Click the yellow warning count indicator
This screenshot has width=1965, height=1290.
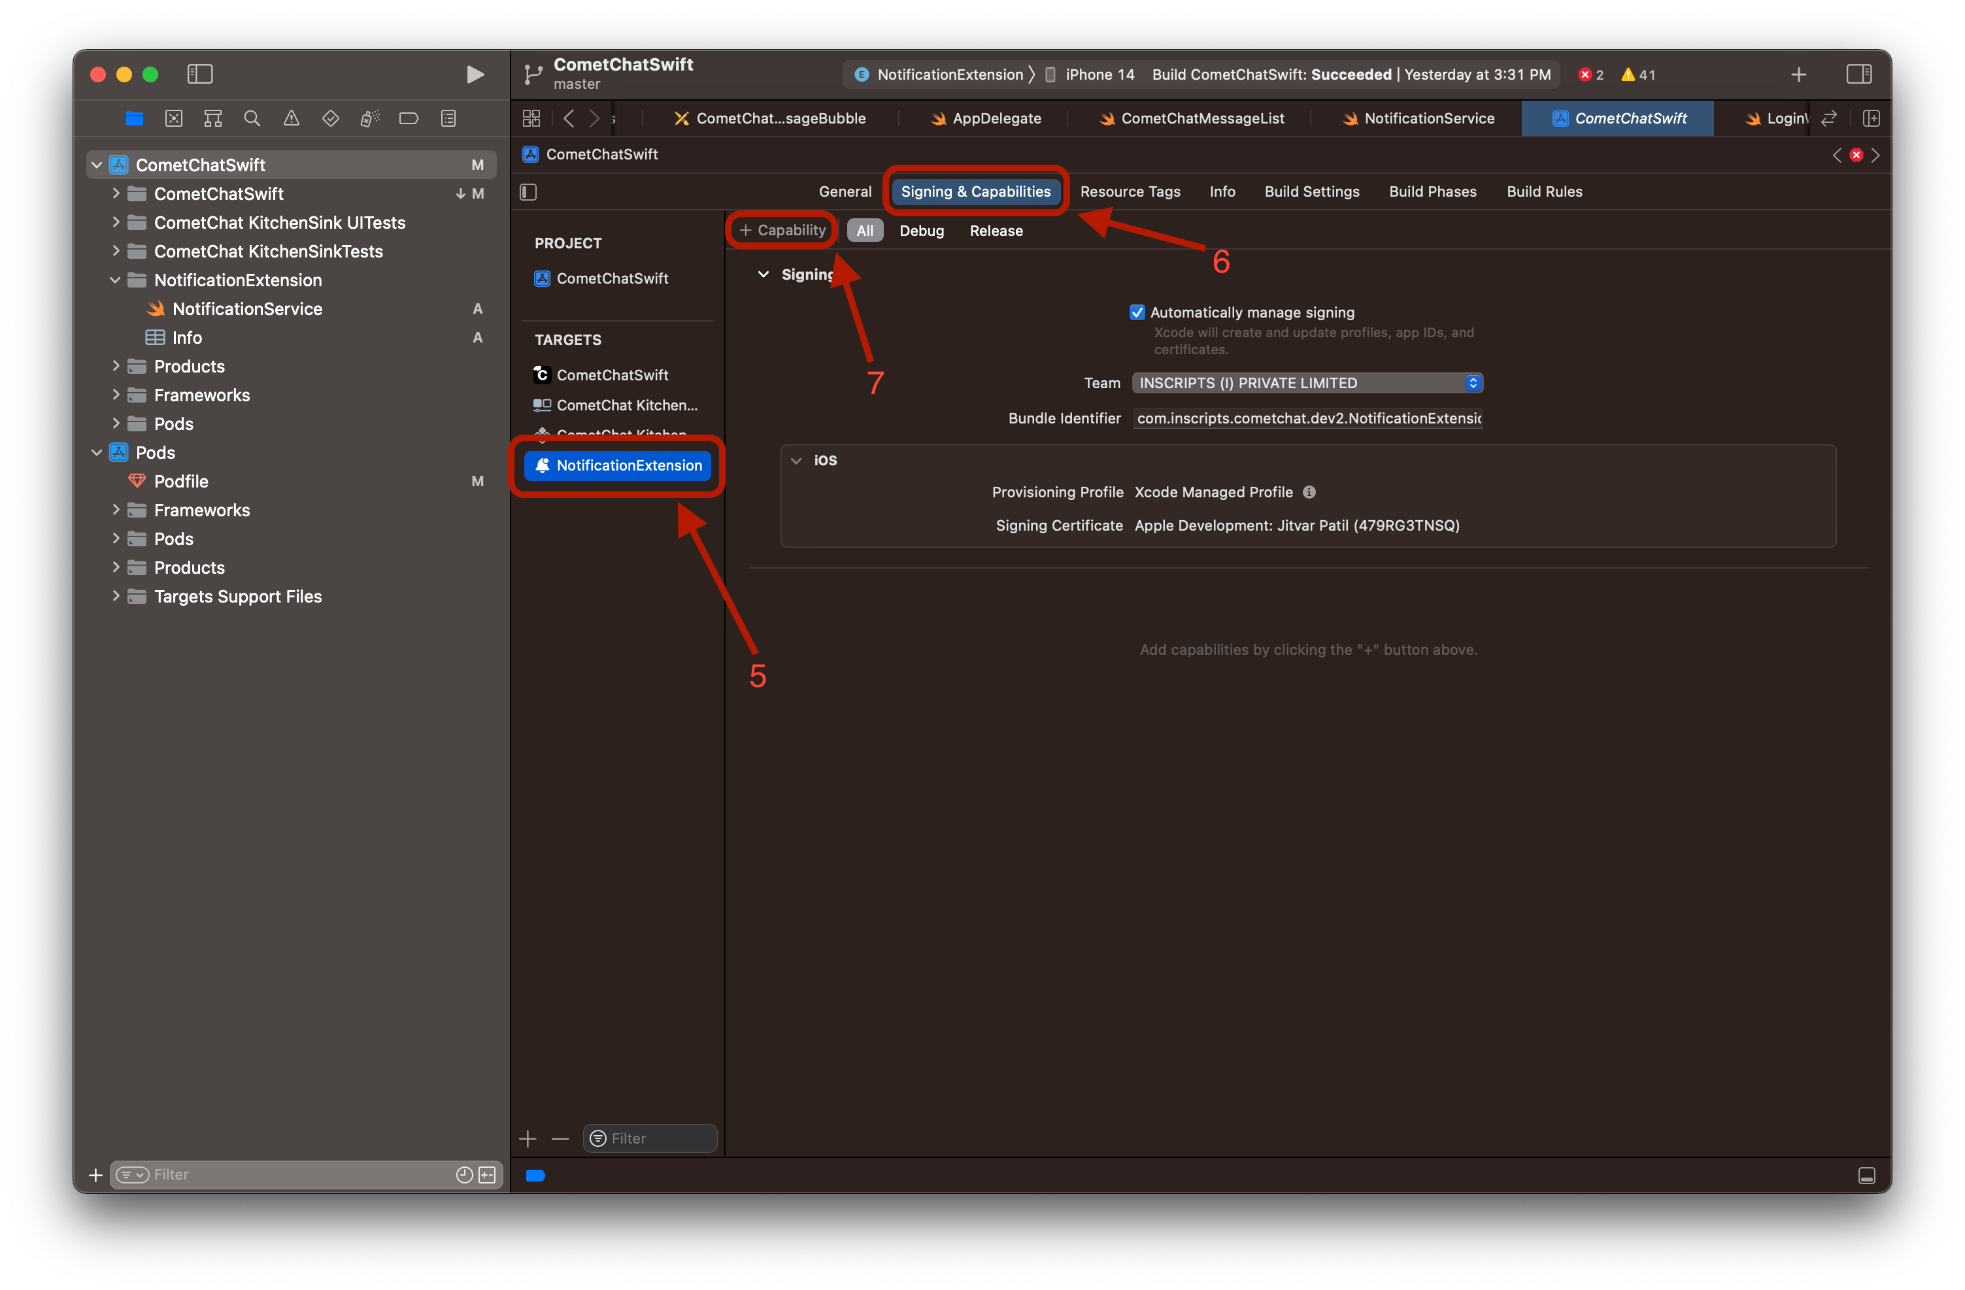point(1639,74)
